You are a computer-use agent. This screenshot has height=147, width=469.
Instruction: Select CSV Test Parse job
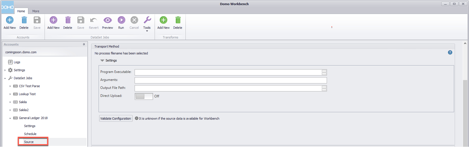pos(27,86)
